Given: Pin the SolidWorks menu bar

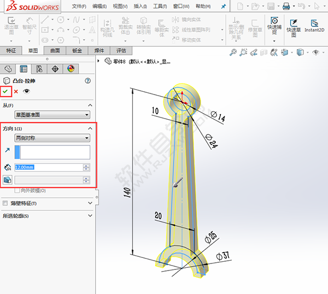Looking at the screenshot, I should tap(224, 6).
